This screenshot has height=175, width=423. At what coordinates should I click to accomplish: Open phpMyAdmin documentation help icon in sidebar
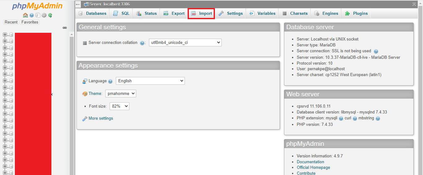click(32, 15)
